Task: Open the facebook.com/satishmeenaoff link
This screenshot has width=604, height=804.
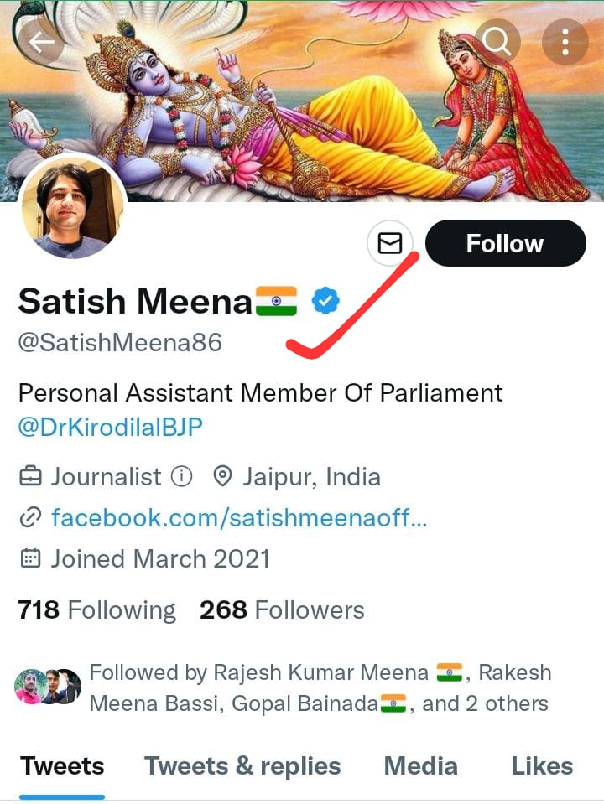Action: (239, 517)
